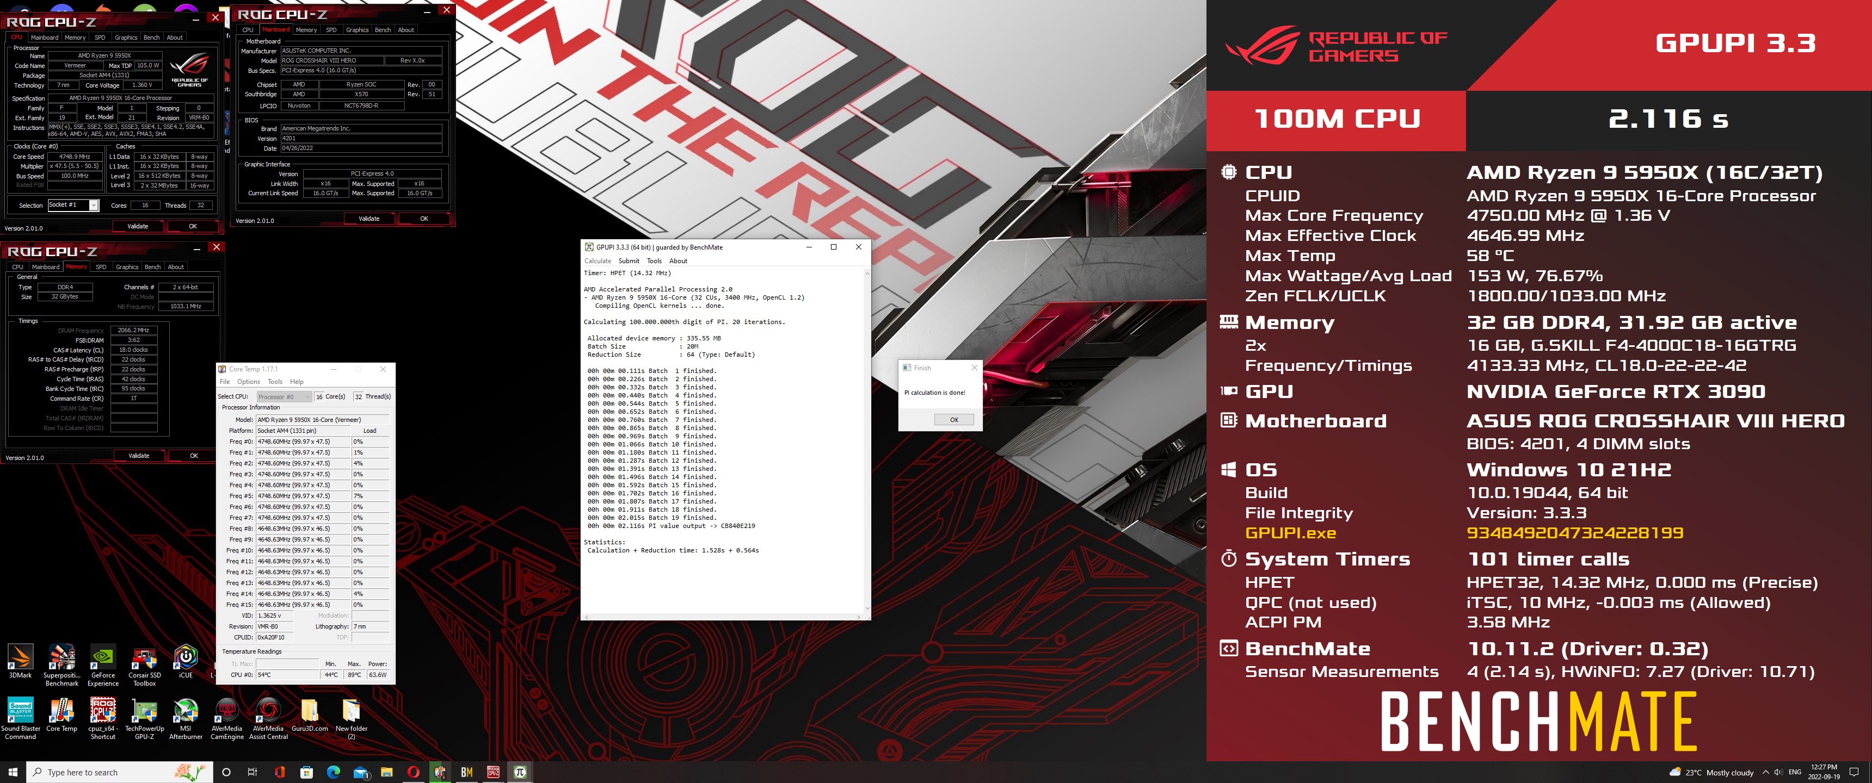1872x783 pixels.
Task: Click the 12:27 PM taskbar clock
Action: (x=1824, y=772)
